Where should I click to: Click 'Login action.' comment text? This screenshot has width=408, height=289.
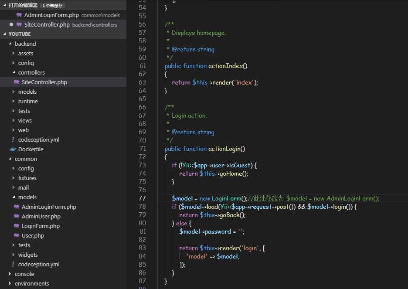tap(189, 116)
